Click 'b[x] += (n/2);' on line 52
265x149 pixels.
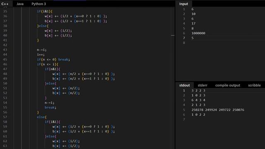click(66, 93)
